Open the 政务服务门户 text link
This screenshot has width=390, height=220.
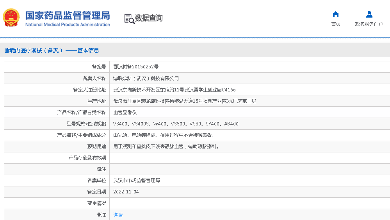click(x=369, y=24)
